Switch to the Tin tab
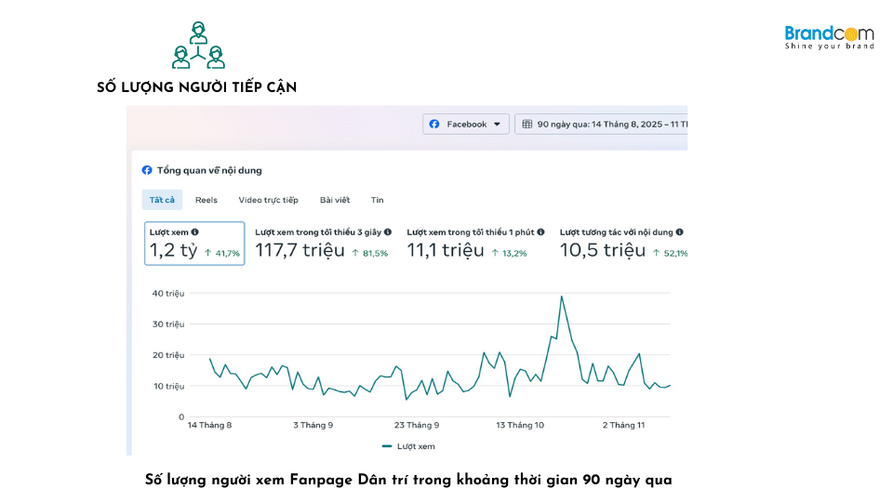The width and height of the screenshot is (893, 502). tap(377, 200)
